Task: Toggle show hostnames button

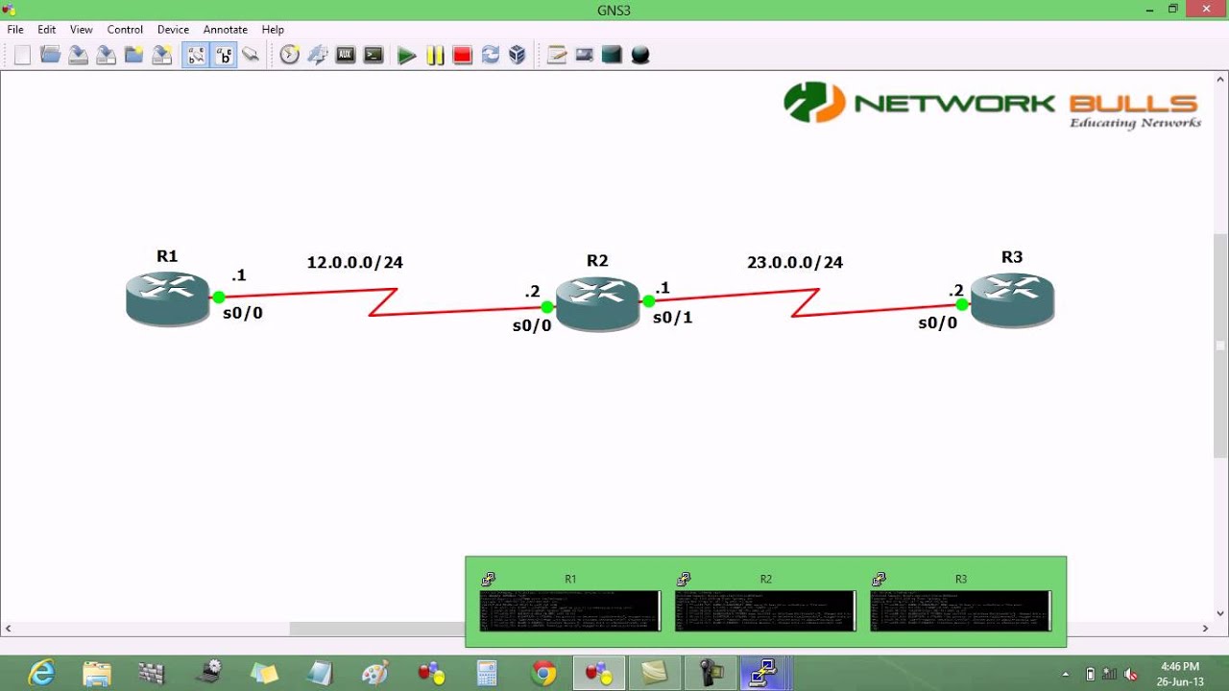Action: pos(224,55)
